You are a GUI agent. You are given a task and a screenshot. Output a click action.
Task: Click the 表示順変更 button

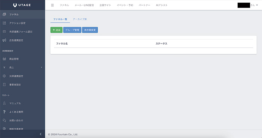[x=90, y=30]
